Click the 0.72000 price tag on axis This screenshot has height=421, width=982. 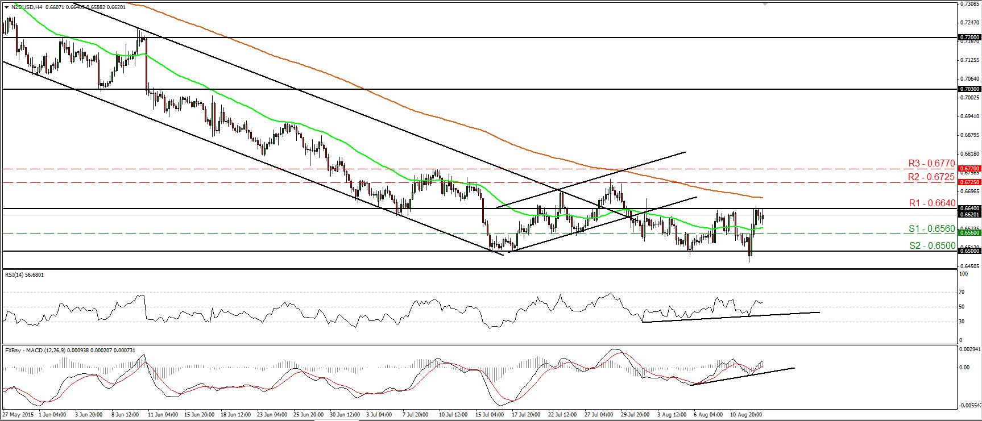coord(969,37)
